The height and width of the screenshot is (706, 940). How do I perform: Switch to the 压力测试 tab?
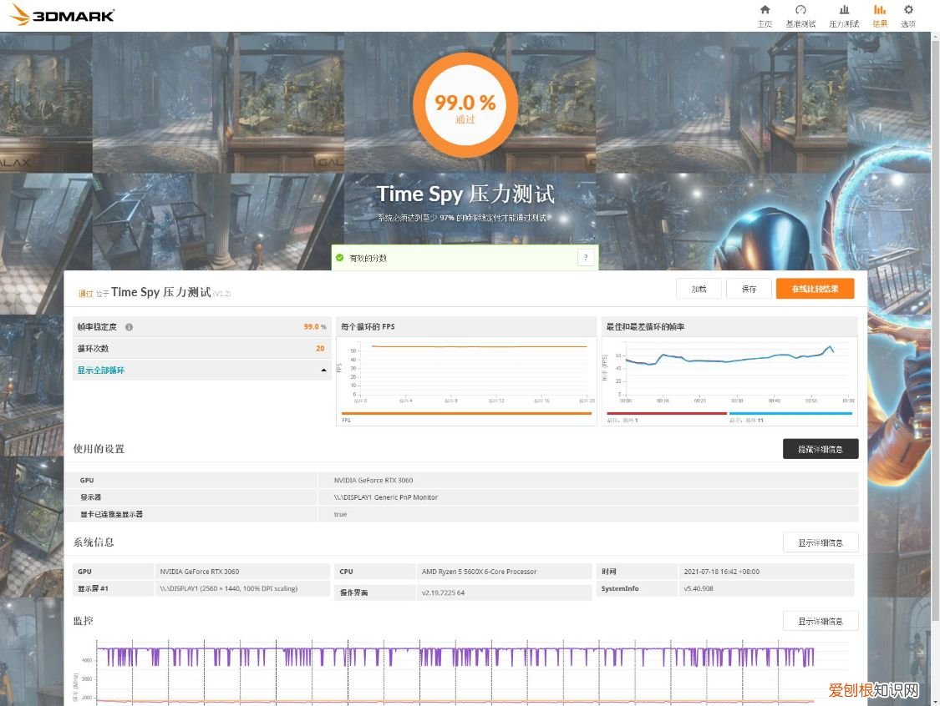click(844, 15)
